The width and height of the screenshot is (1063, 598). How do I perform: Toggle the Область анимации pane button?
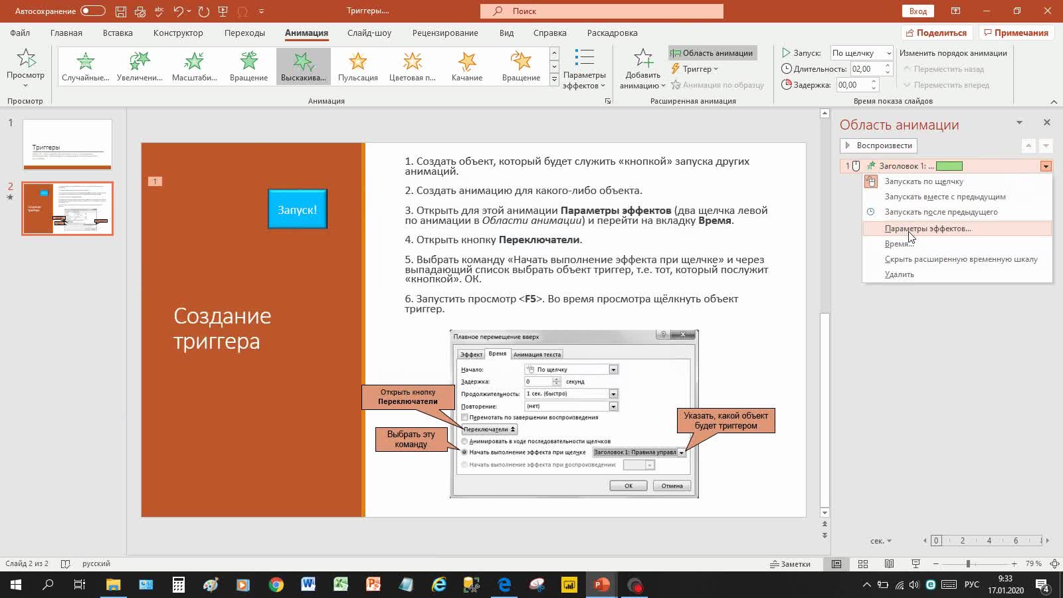click(x=712, y=53)
